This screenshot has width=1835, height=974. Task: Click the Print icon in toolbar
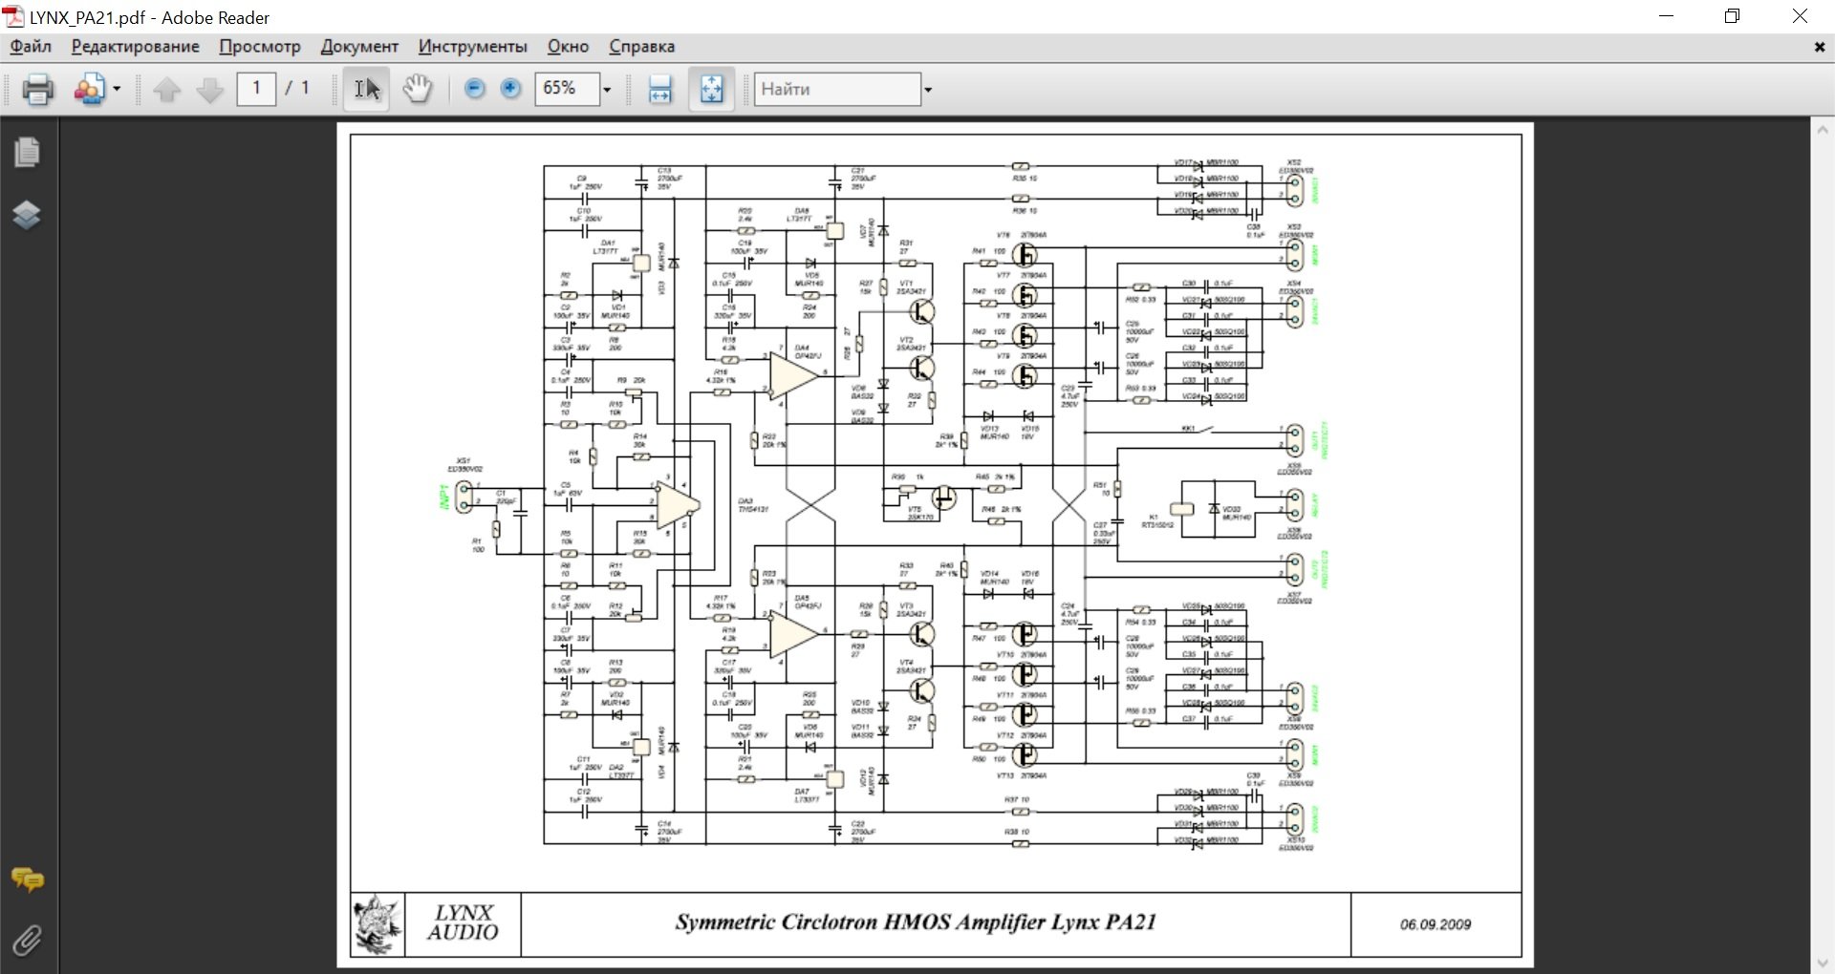pos(38,90)
